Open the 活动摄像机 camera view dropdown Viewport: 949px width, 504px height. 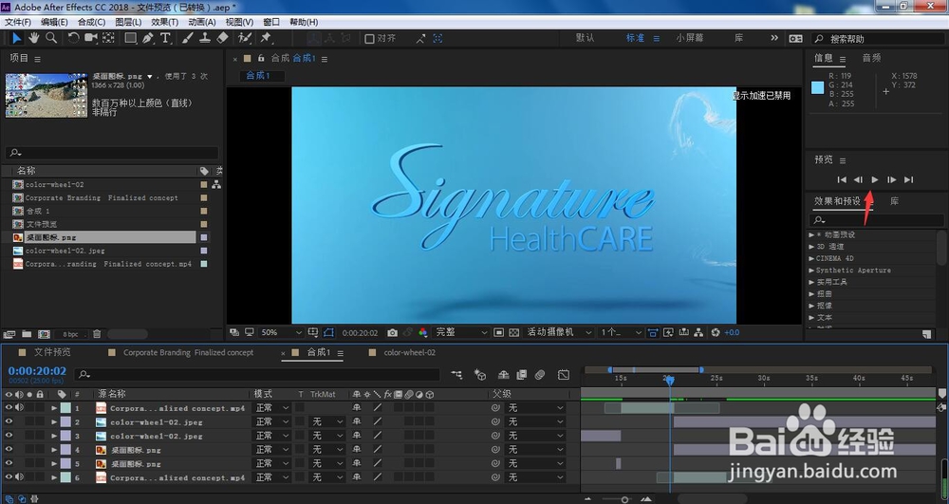(x=559, y=333)
